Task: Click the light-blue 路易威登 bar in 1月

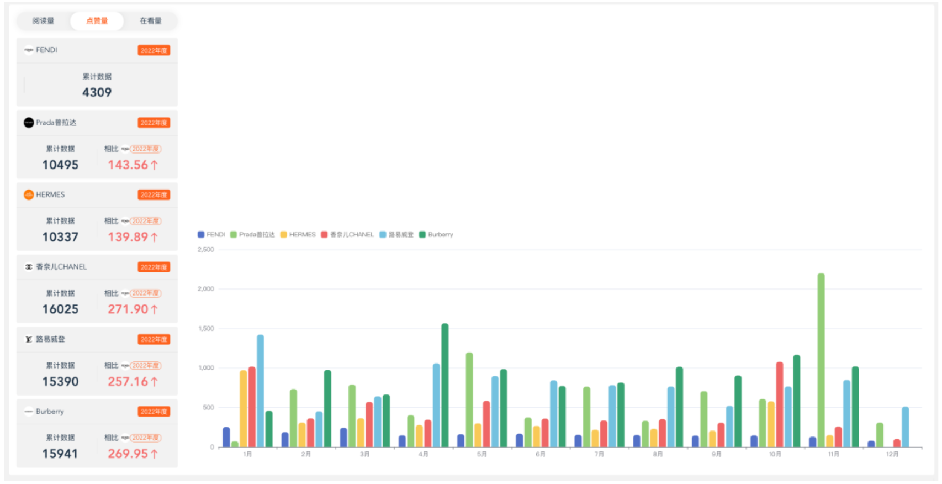Action: tap(260, 391)
